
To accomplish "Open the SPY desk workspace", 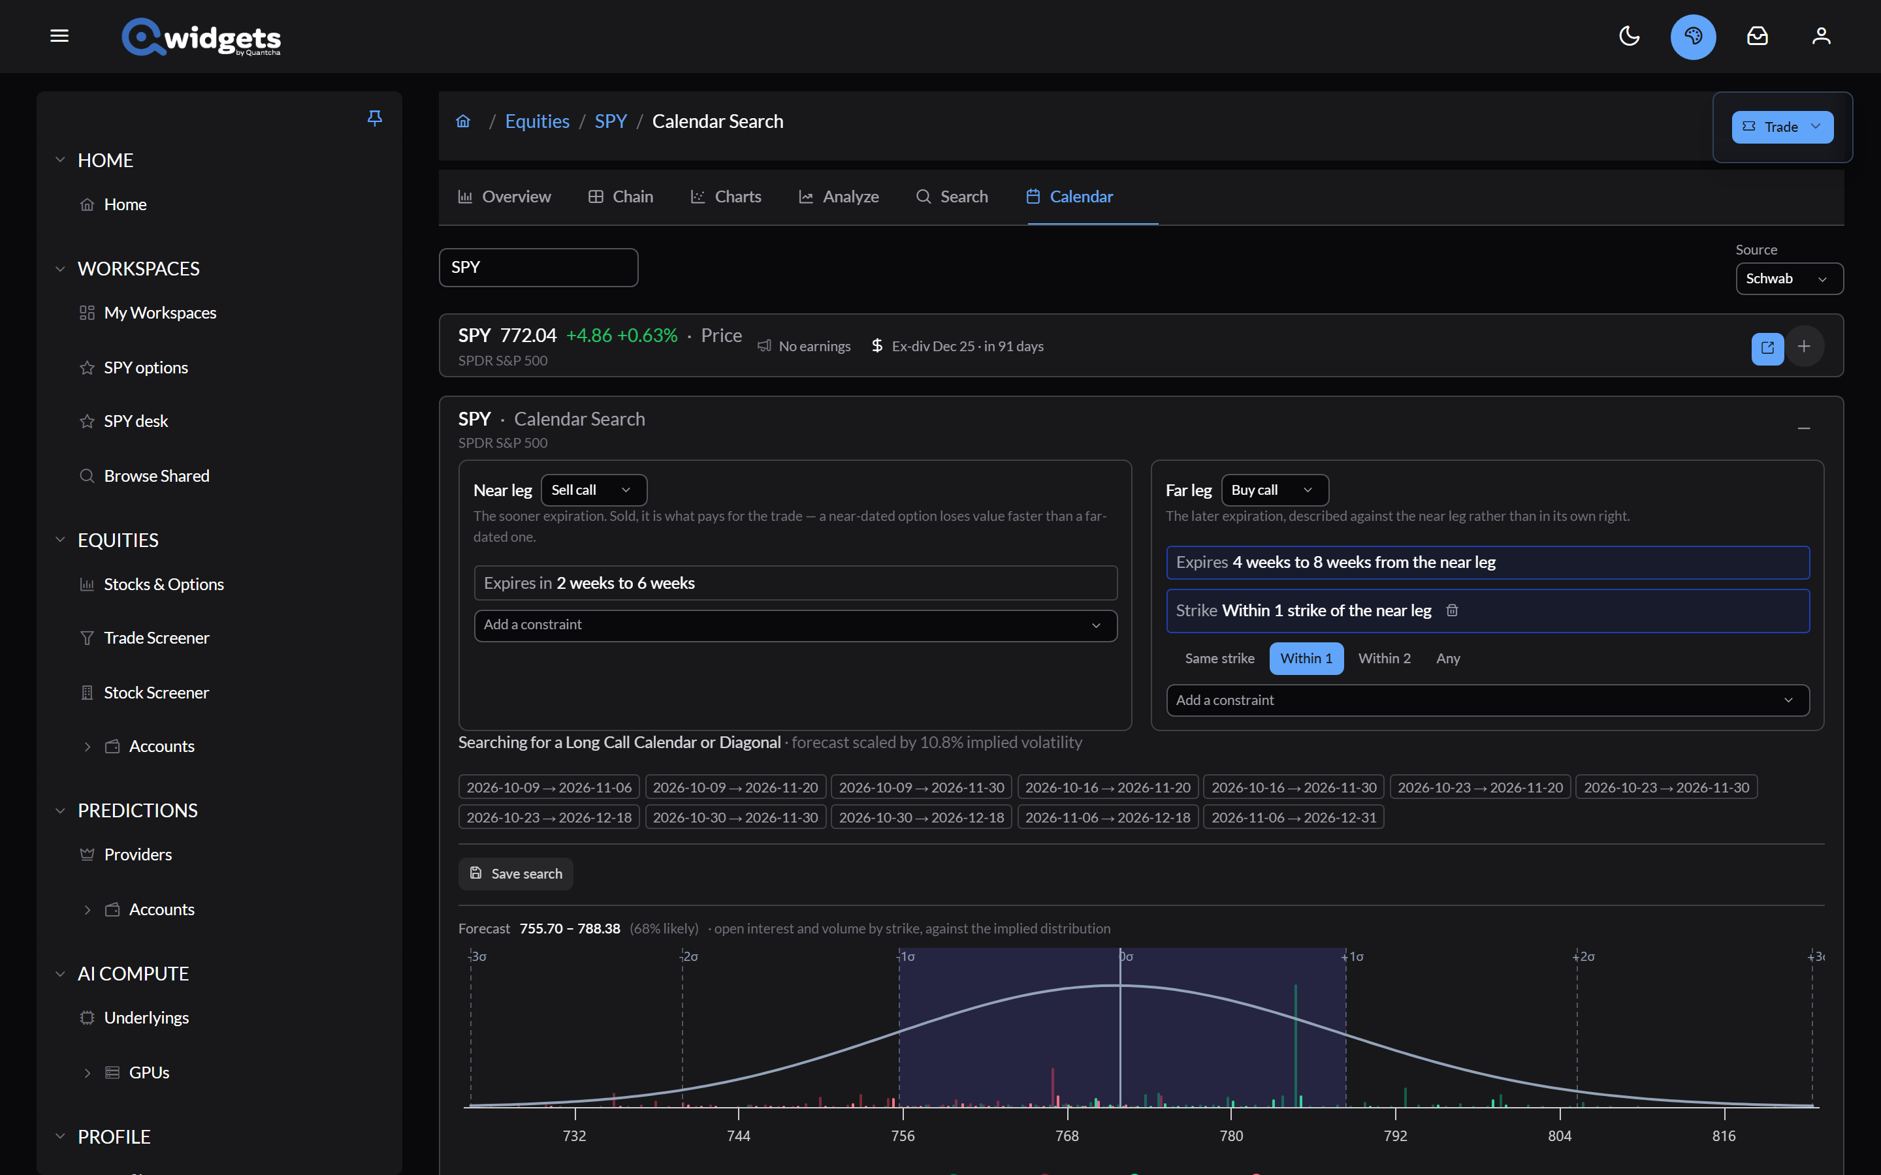I will (136, 421).
